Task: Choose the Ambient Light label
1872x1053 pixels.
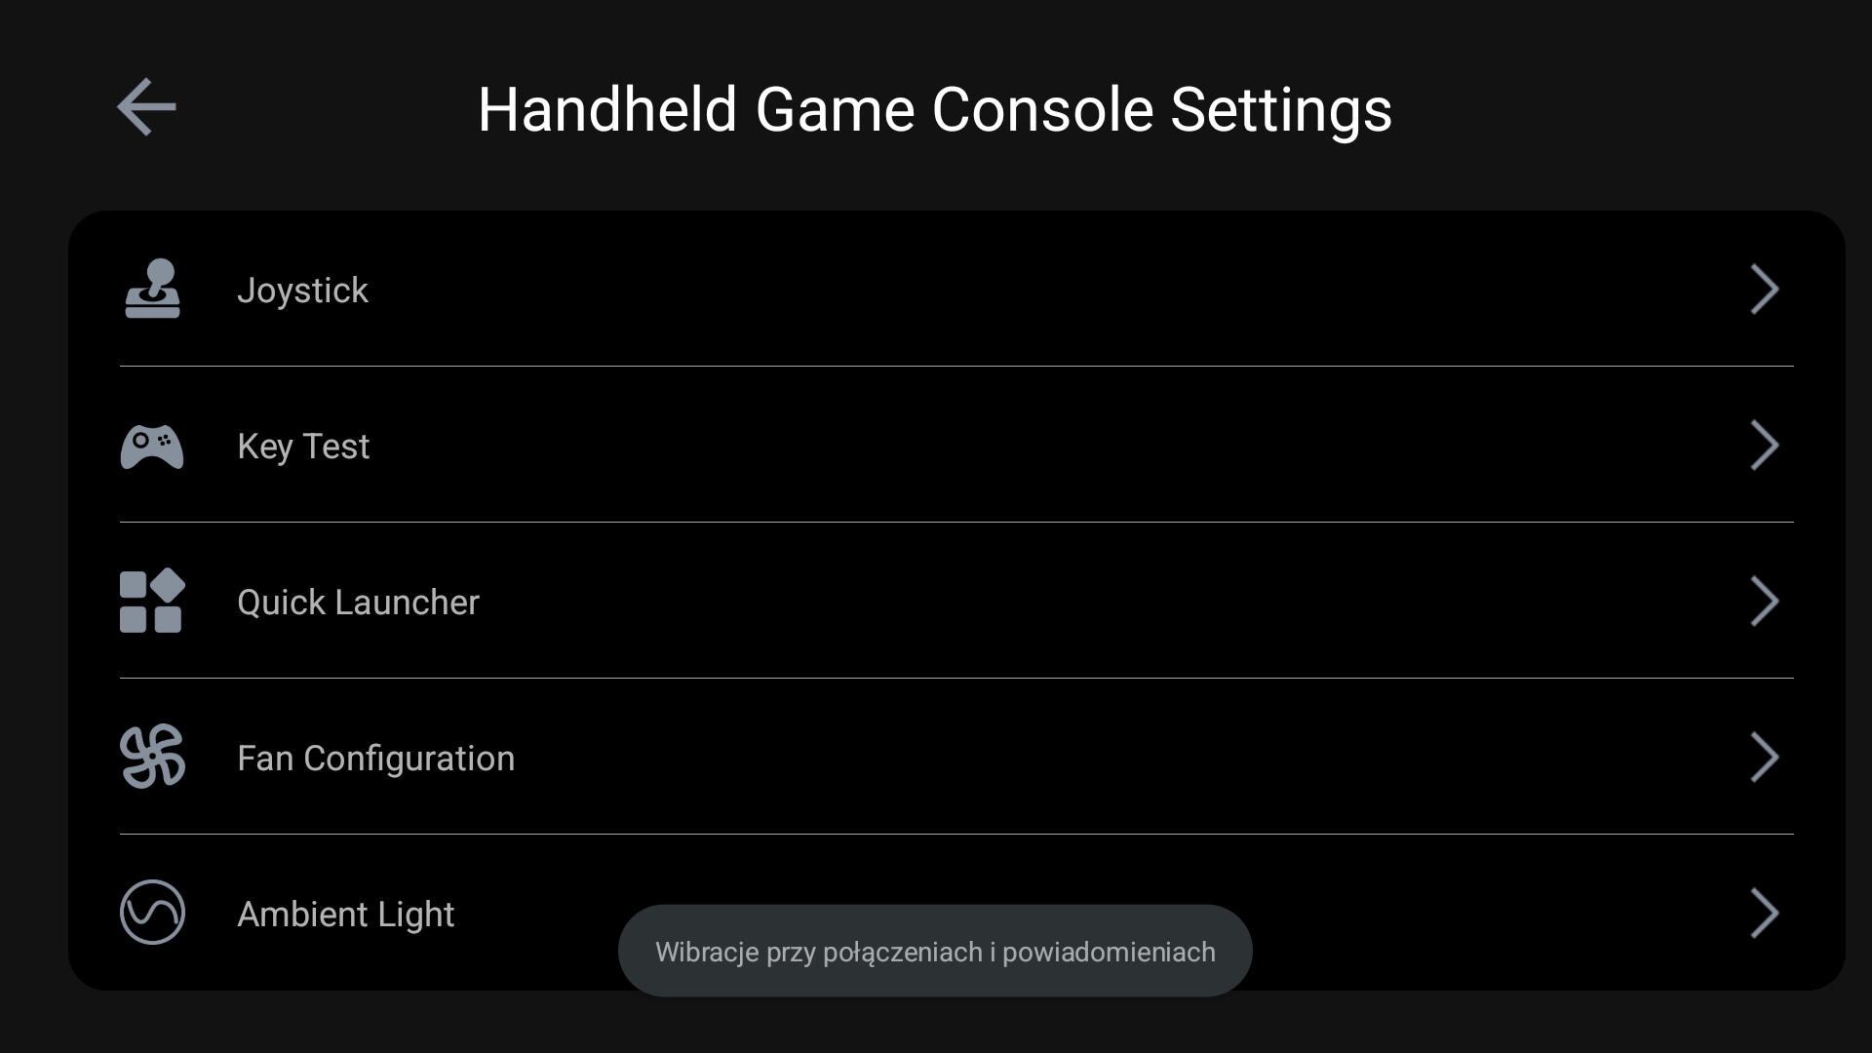Action: pos(345,915)
